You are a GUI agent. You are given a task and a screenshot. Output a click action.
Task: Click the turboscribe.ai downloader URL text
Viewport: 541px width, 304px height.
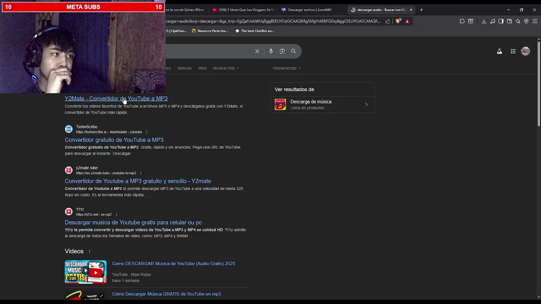(x=109, y=132)
